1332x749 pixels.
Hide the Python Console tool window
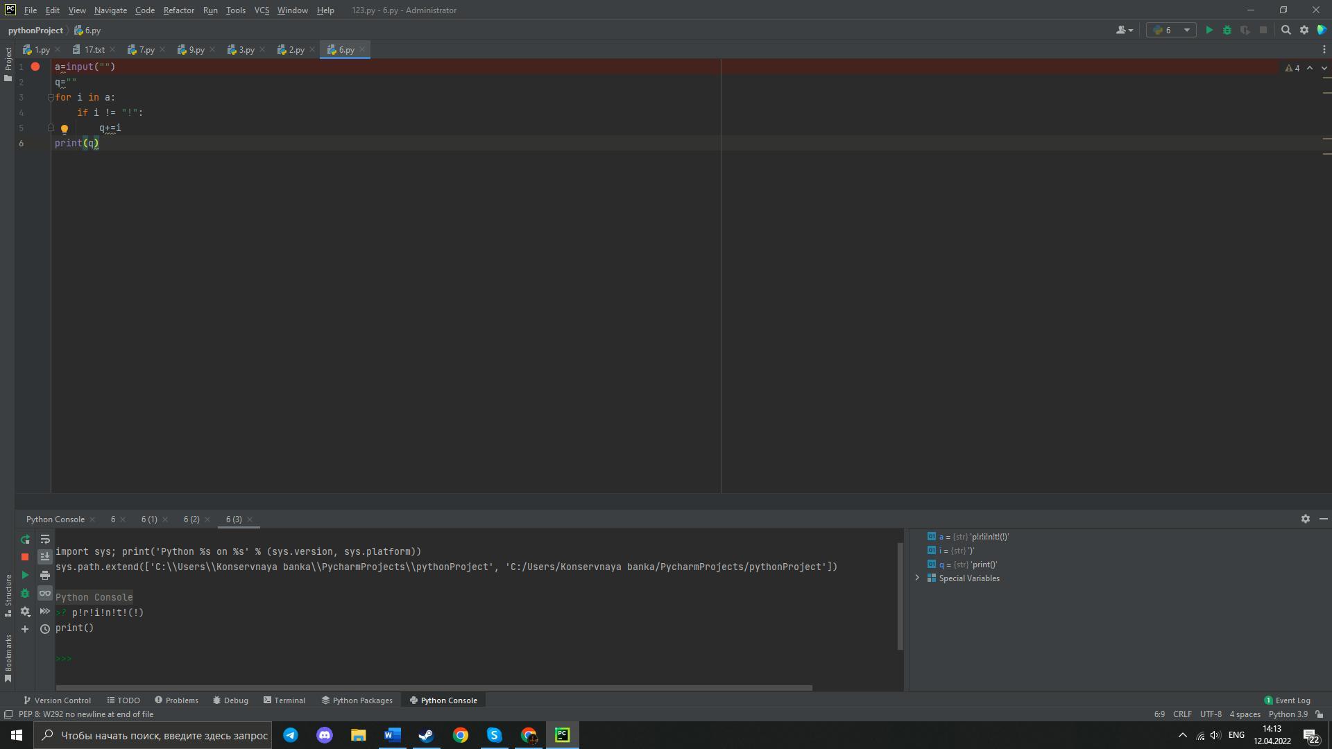point(1323,519)
